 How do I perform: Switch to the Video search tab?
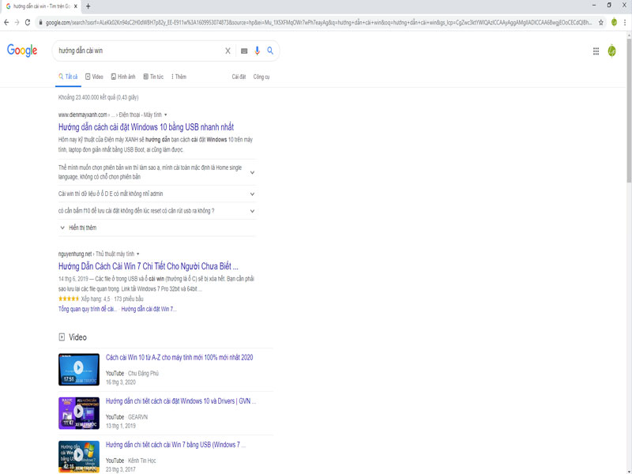pos(94,77)
